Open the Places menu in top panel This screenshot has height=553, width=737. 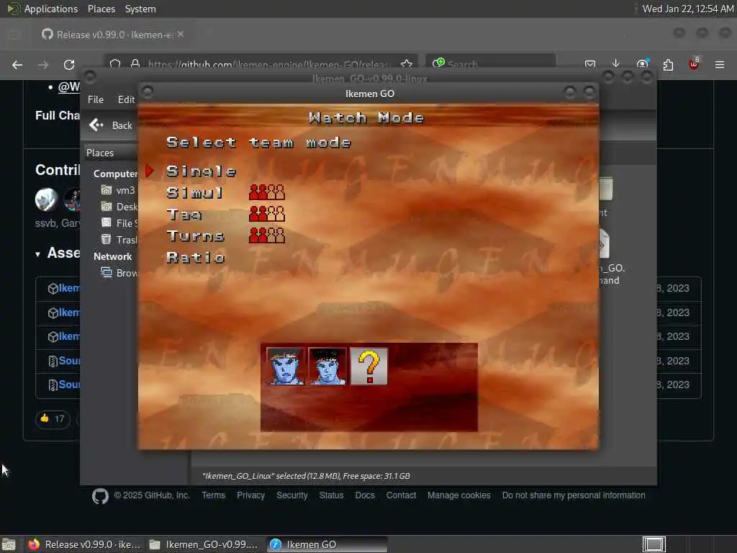[x=101, y=9]
